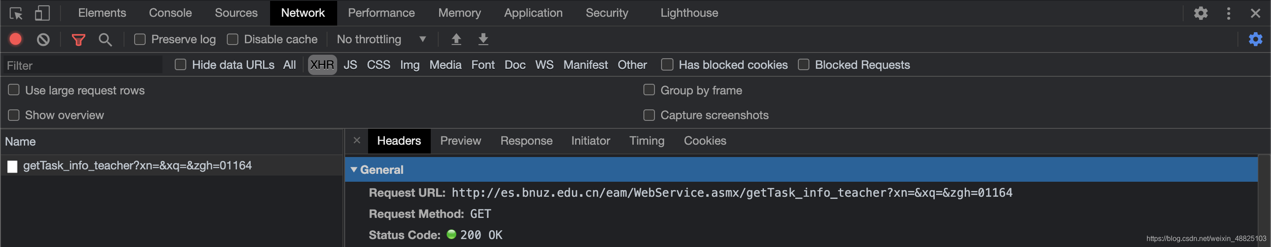1271x247 pixels.
Task: Open the Response tab of the request
Action: coord(526,141)
